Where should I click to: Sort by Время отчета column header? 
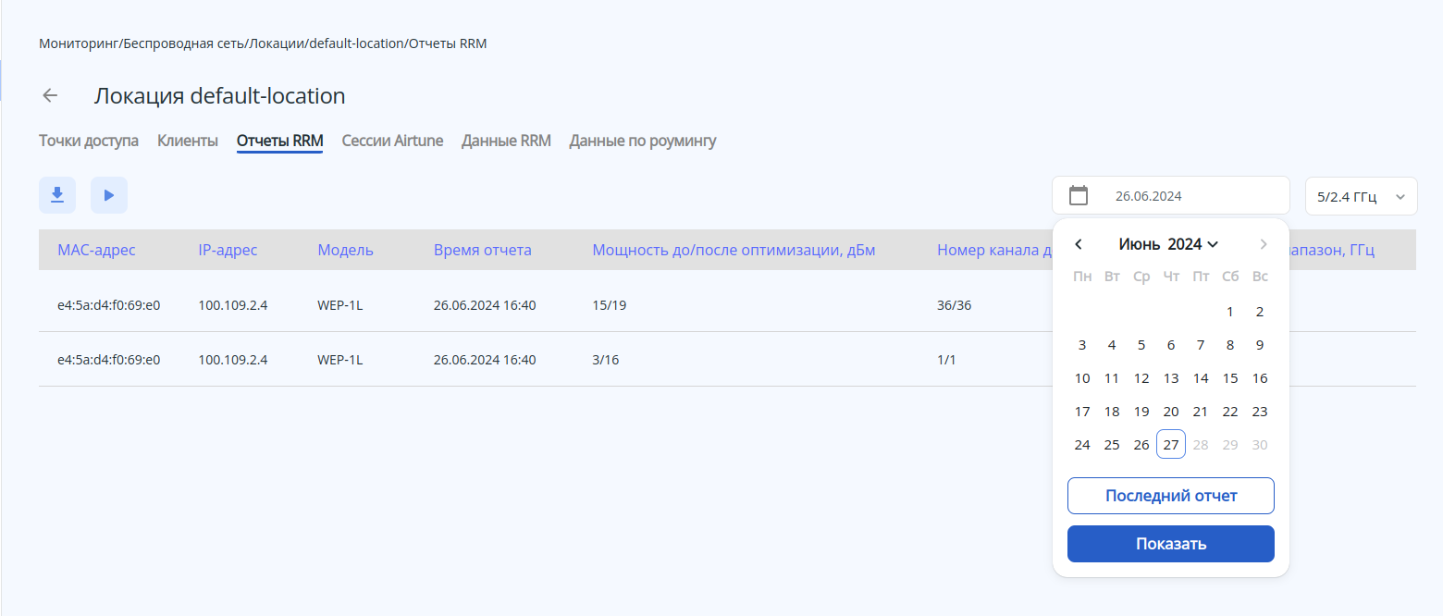(x=483, y=250)
